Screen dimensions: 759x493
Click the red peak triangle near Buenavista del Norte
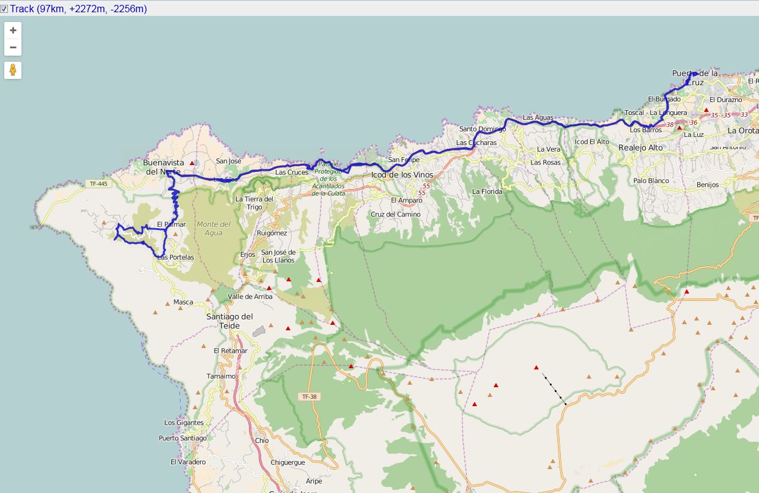click(192, 163)
